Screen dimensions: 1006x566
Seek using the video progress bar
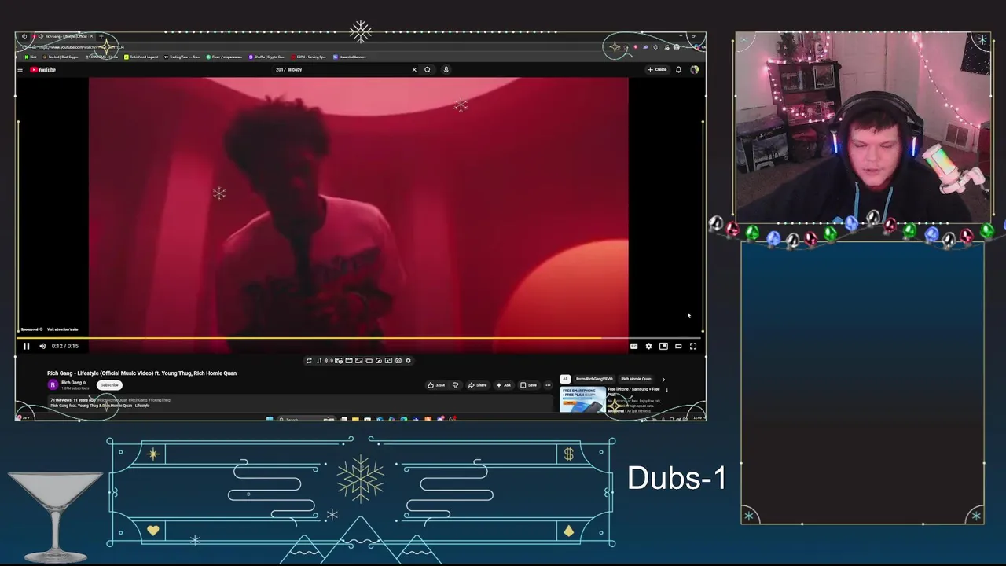(359, 339)
